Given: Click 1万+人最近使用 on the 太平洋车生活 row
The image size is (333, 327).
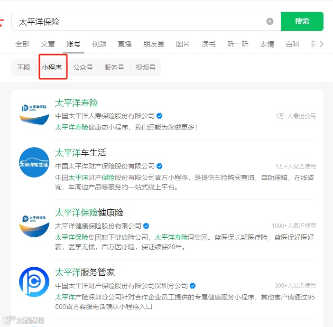Looking at the screenshot, I should [x=296, y=166].
